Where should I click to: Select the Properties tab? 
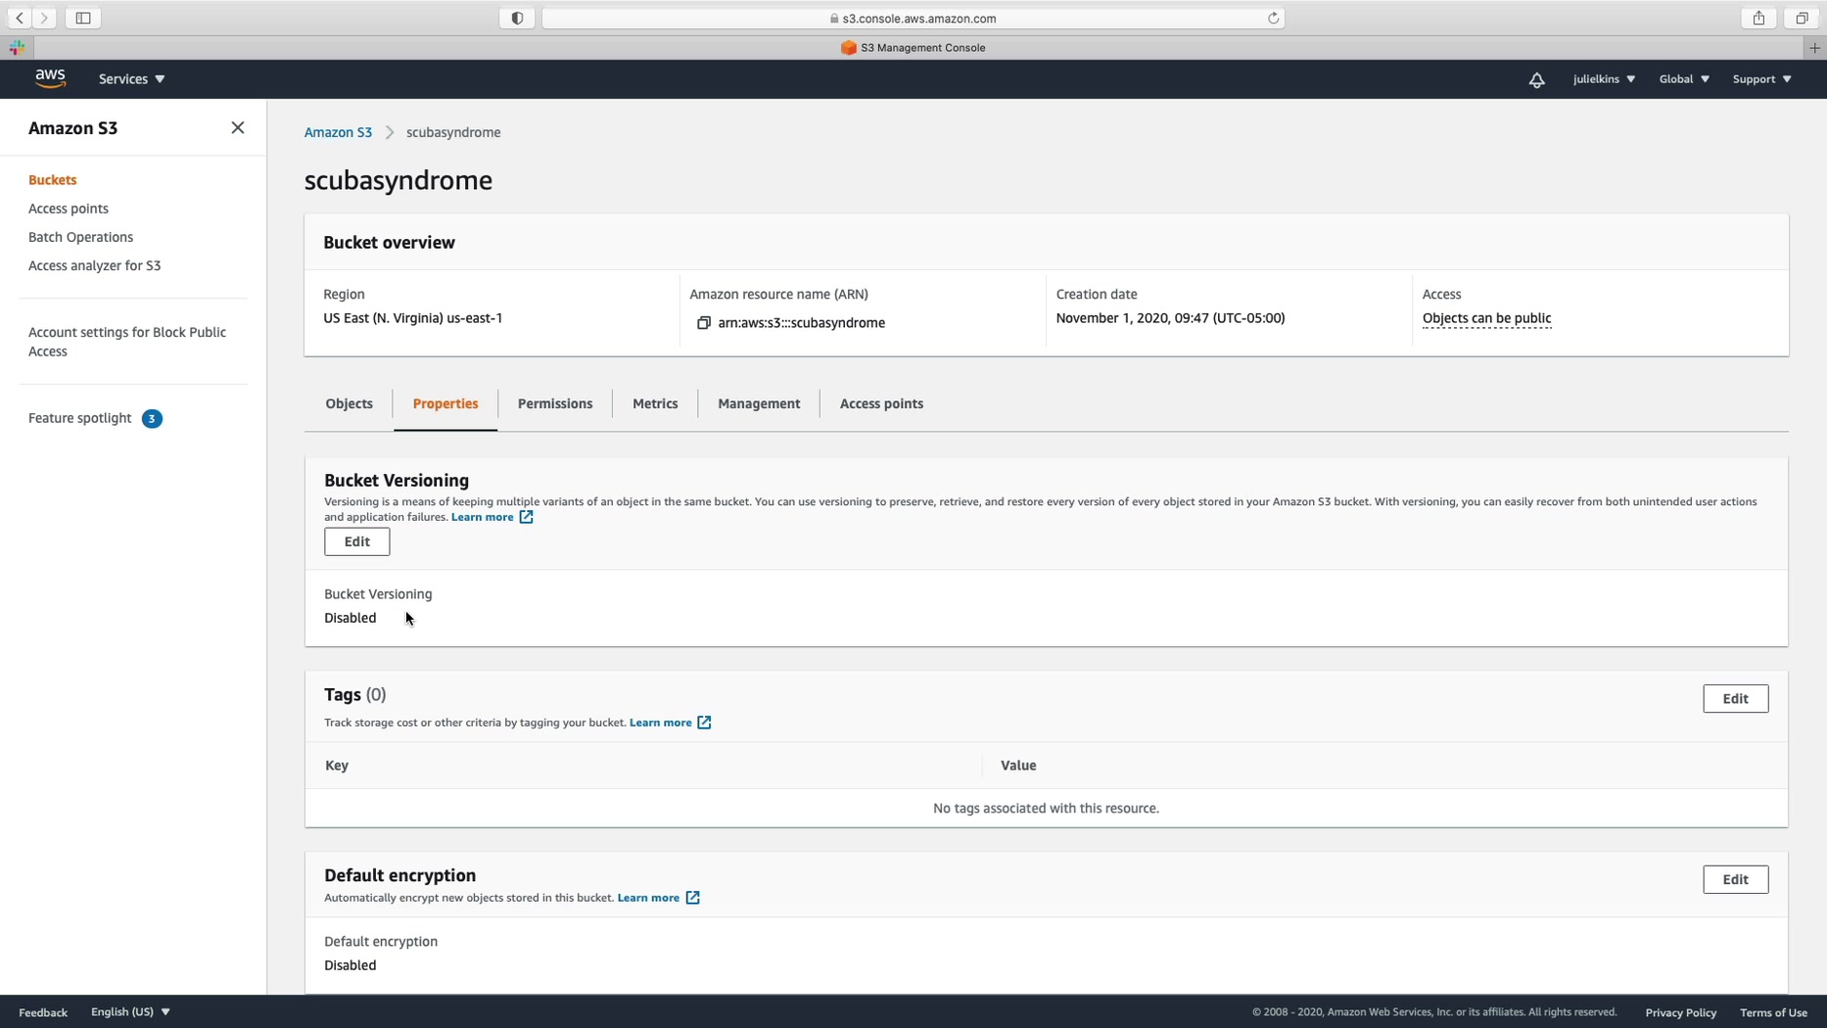tap(445, 403)
